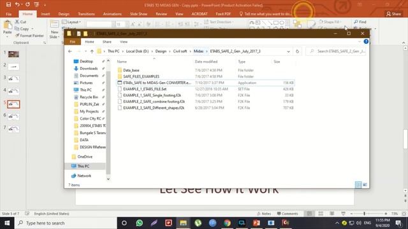Open Shape Fill dropdown in ribbon
The height and width of the screenshot is (229, 408).
(330, 22)
